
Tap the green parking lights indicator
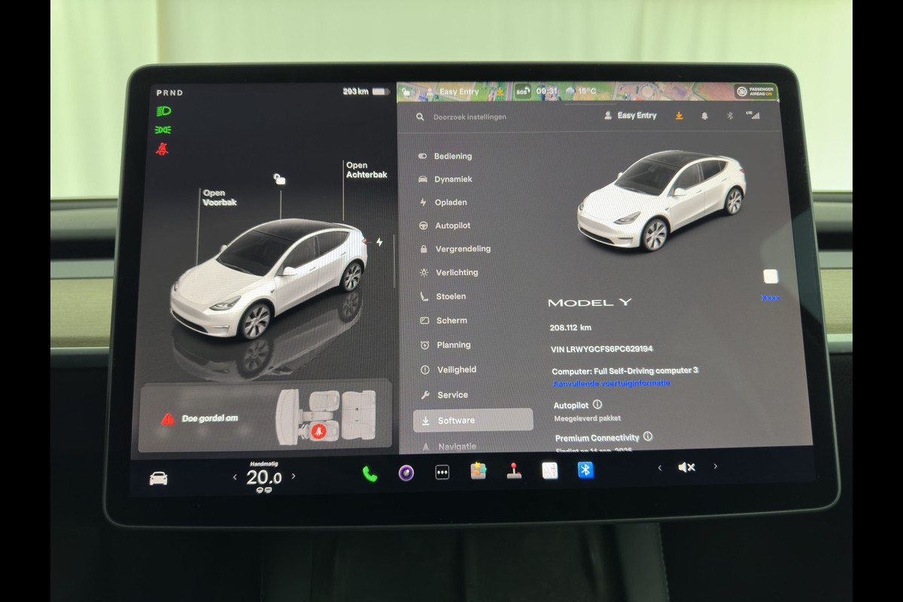[x=163, y=129]
